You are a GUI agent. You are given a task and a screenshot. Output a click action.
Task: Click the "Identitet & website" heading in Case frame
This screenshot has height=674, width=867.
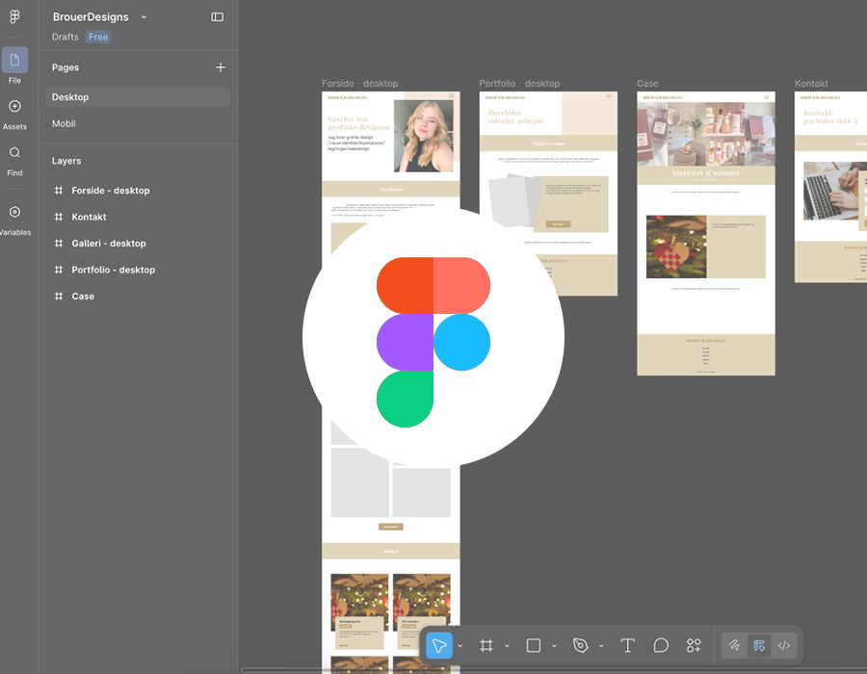click(706, 173)
